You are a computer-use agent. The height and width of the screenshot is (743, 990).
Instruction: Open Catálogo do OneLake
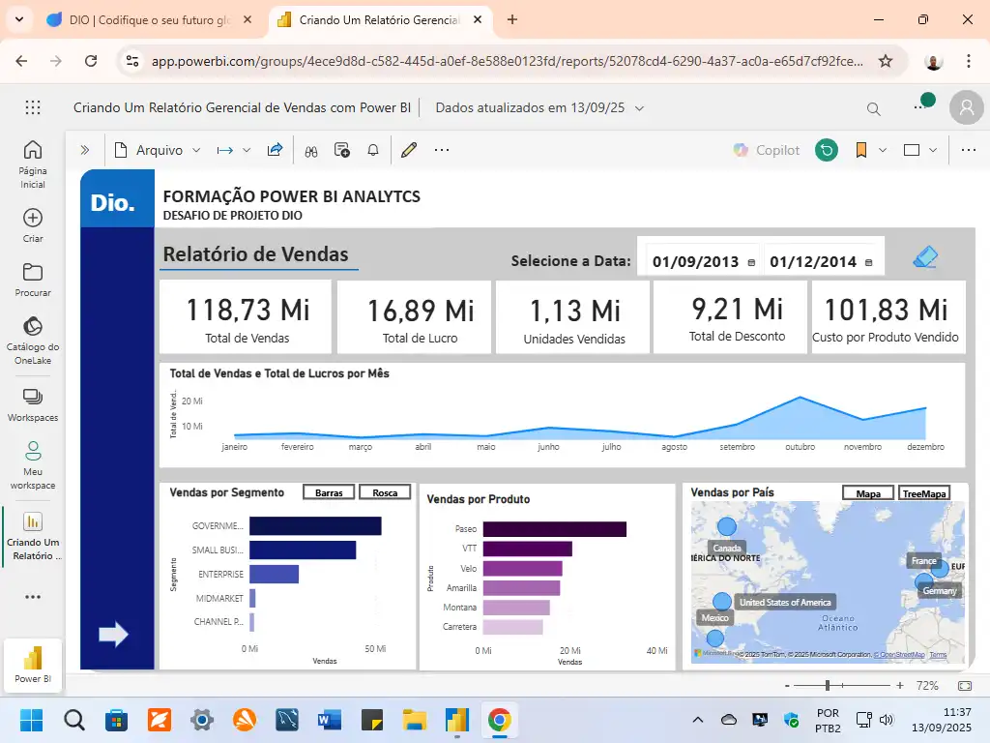[33, 342]
